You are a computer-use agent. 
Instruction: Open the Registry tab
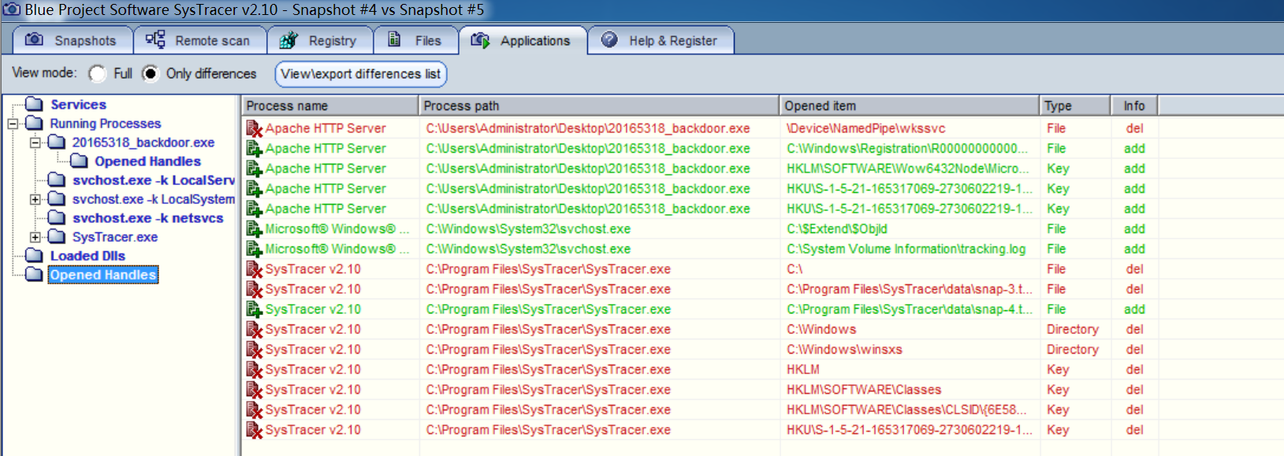tap(318, 40)
